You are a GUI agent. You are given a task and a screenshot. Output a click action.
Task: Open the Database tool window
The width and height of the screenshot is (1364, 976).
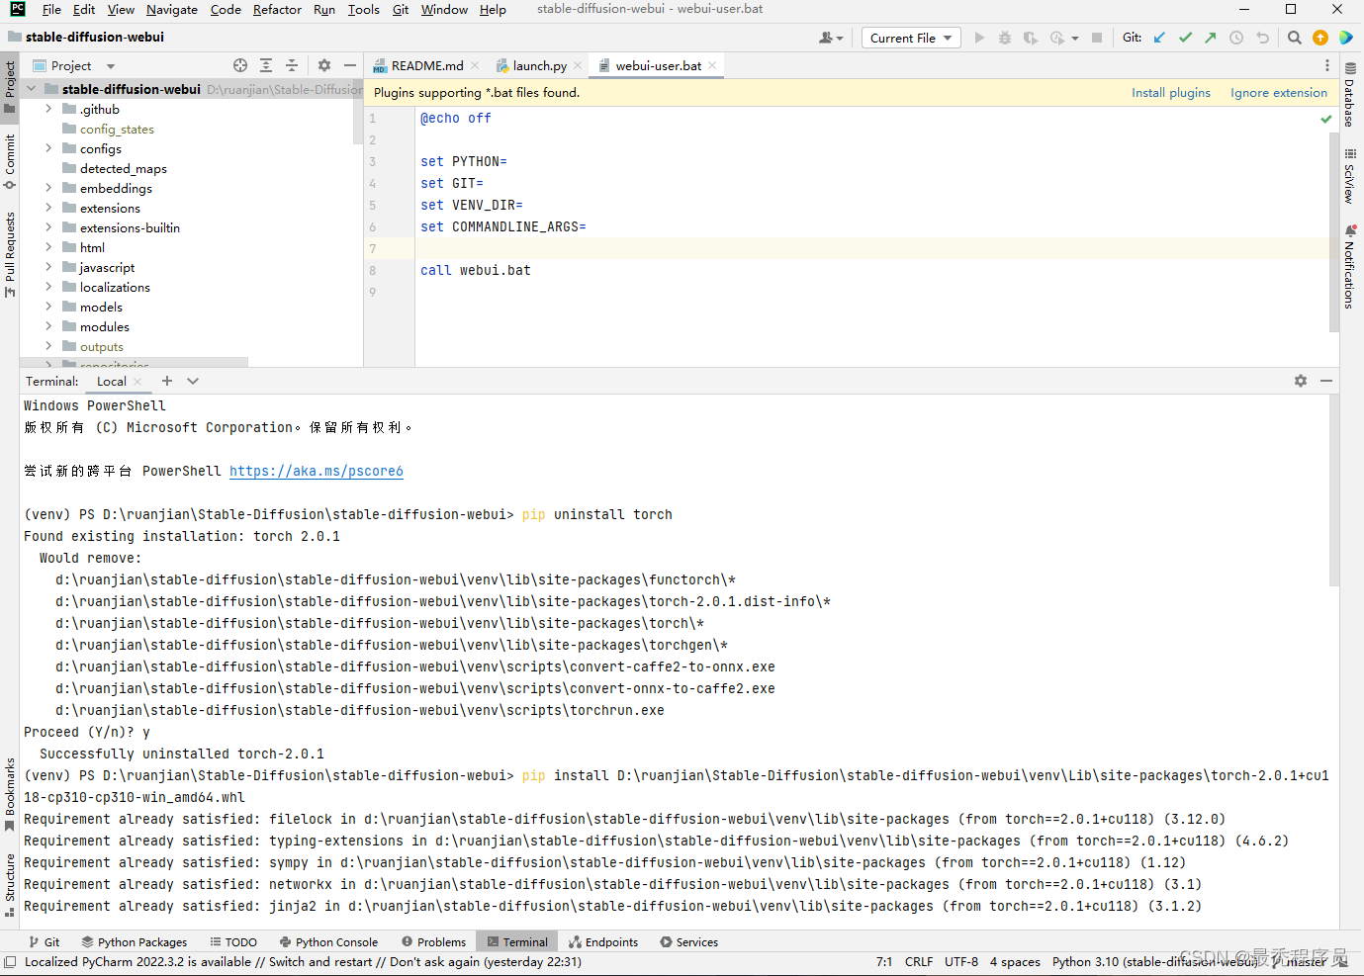point(1350,94)
